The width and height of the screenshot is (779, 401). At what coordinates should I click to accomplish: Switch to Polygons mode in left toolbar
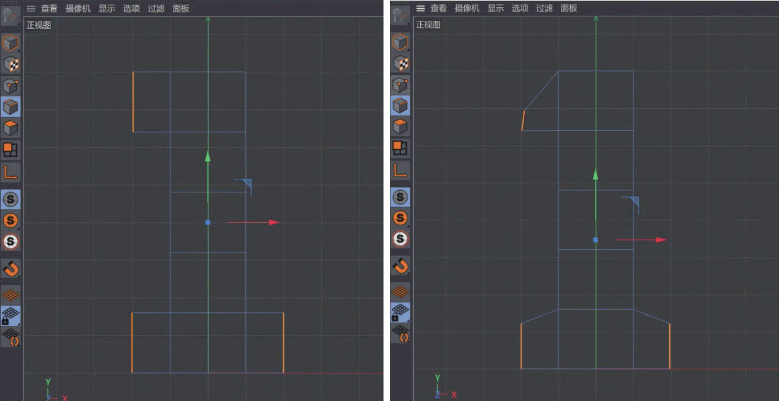click(11, 128)
